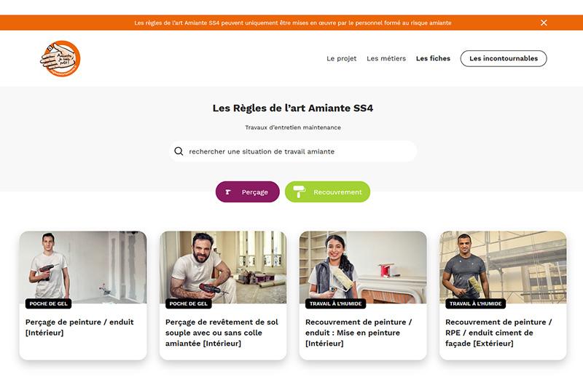Open Perçage de peinture / enduit link
Screen dimensions: 583x388
pos(79,327)
